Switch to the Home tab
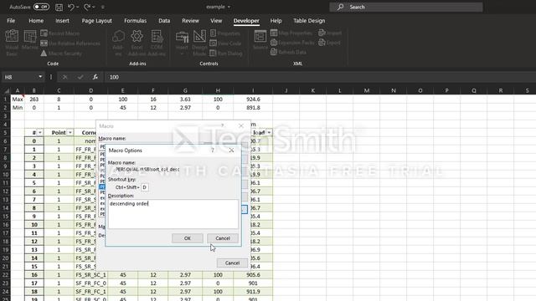This screenshot has height=301, width=536. [36, 21]
